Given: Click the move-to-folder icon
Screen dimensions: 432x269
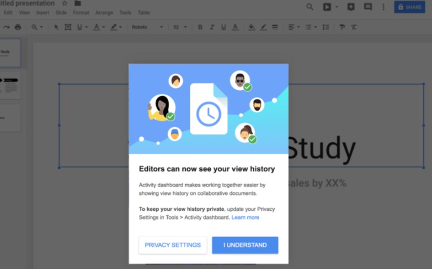Looking at the screenshot, I should click(78, 4).
